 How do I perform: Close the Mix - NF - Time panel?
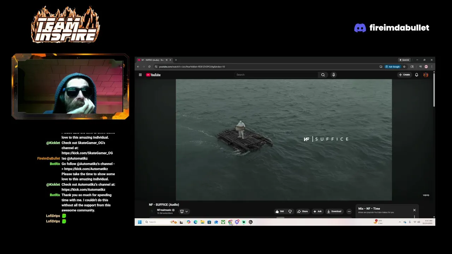pos(414,210)
